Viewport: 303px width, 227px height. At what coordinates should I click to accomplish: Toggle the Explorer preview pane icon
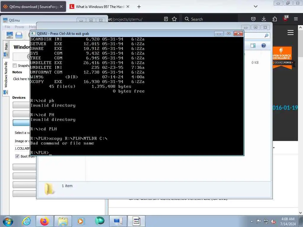pos(253,46)
